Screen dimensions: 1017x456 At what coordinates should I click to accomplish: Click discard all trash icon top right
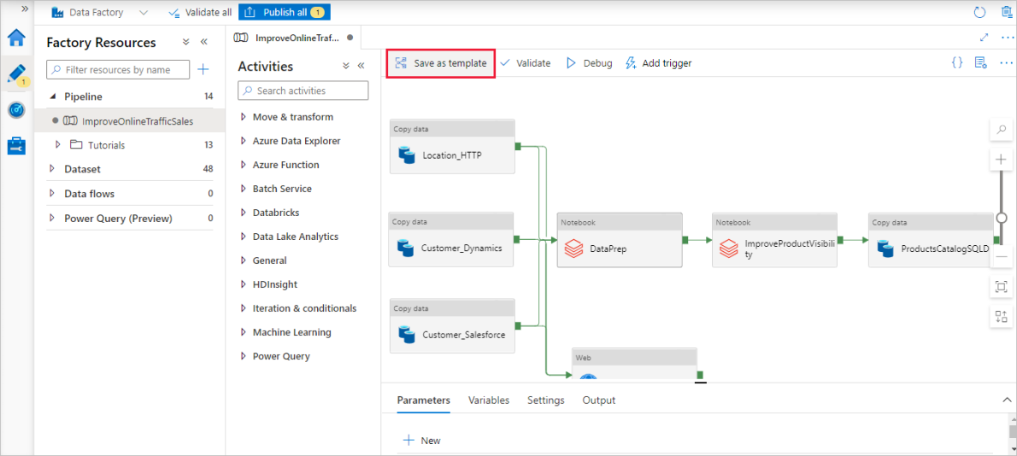click(x=1007, y=12)
